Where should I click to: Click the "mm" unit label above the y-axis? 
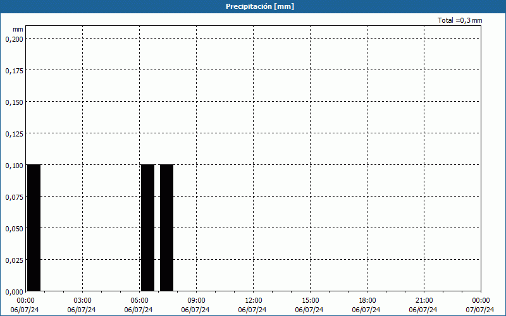[x=18, y=29]
